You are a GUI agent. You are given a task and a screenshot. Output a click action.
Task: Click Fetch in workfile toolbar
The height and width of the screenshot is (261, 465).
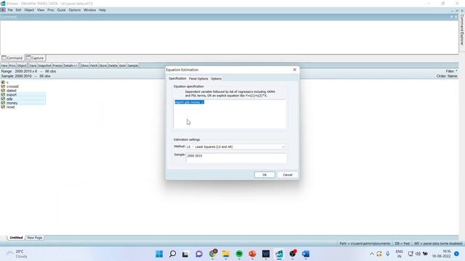coord(94,66)
